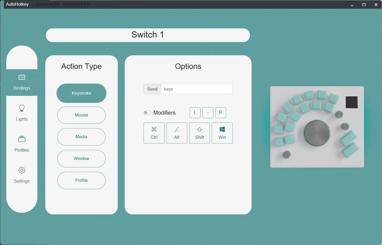The width and height of the screenshot is (382, 245).
Task: Click the large knob on device preview
Action: coord(317,133)
